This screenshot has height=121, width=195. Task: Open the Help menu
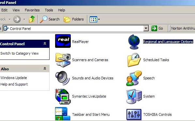[62, 10]
